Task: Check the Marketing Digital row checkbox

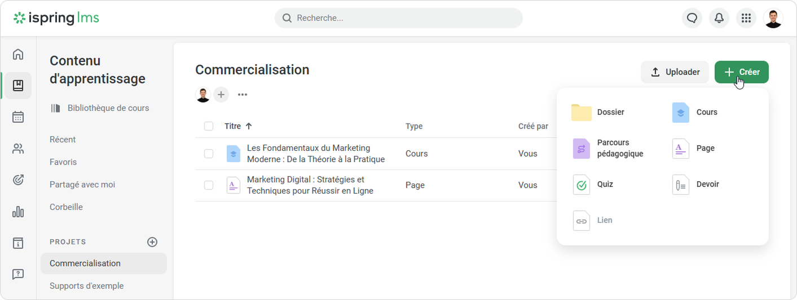Action: [209, 185]
